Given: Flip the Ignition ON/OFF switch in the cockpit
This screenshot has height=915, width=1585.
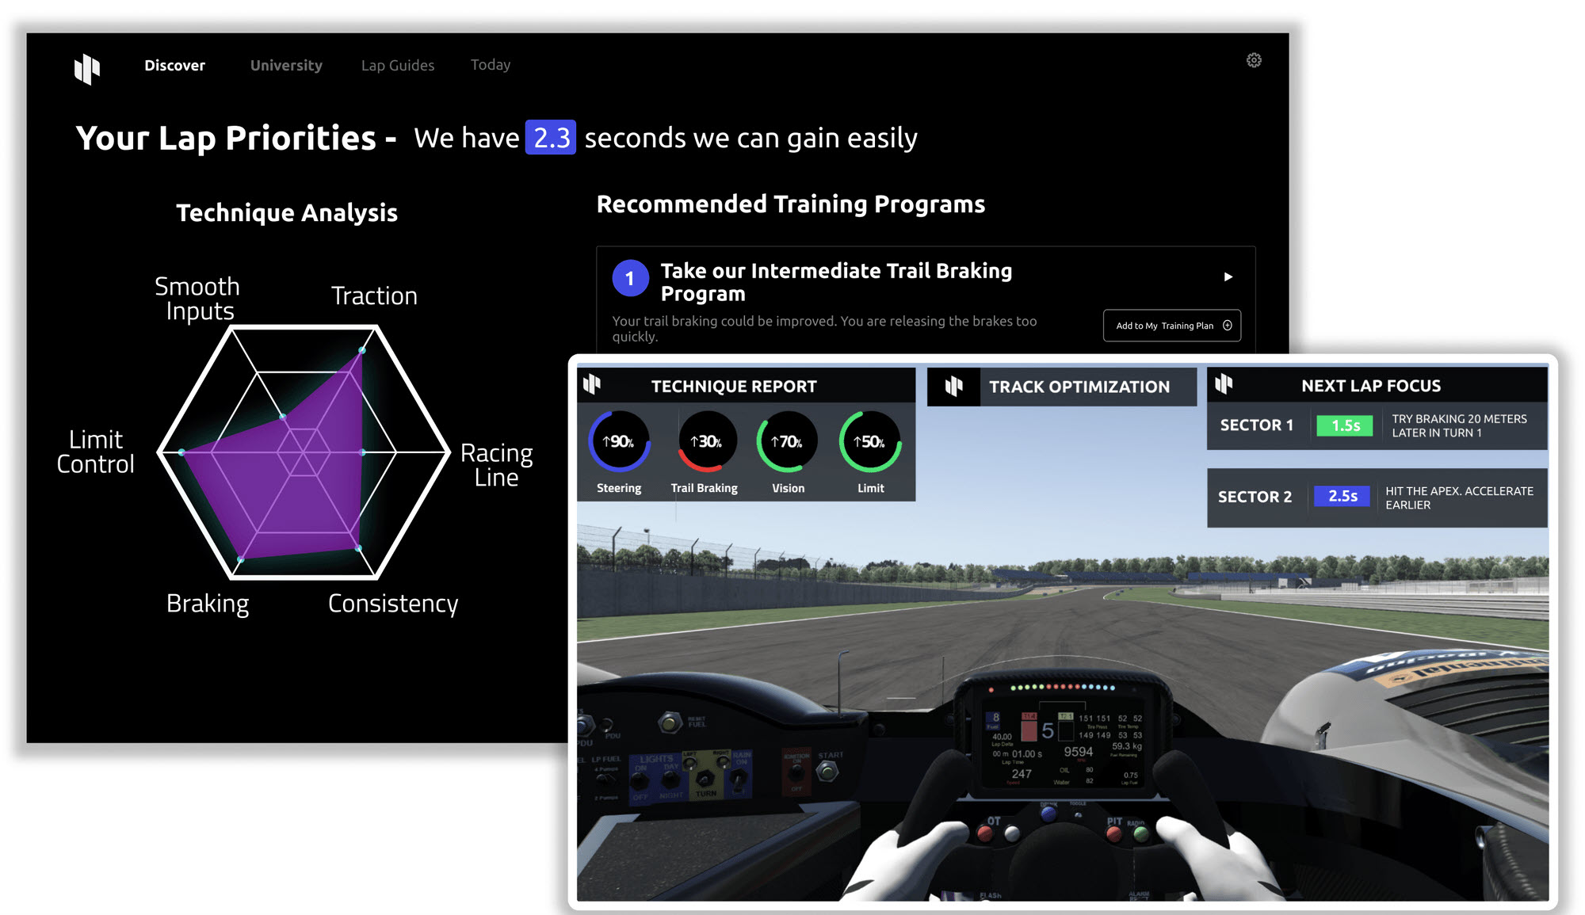Looking at the screenshot, I should [795, 774].
